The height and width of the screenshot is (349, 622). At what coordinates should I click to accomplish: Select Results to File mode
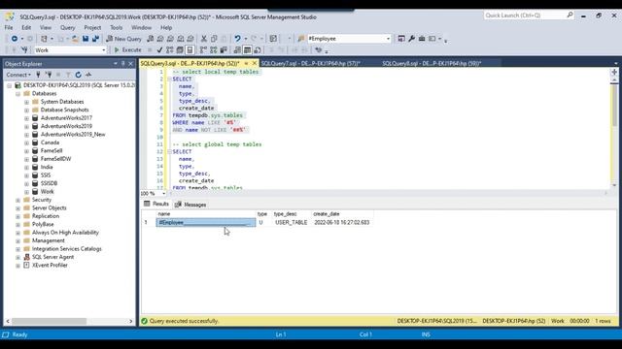(258, 50)
